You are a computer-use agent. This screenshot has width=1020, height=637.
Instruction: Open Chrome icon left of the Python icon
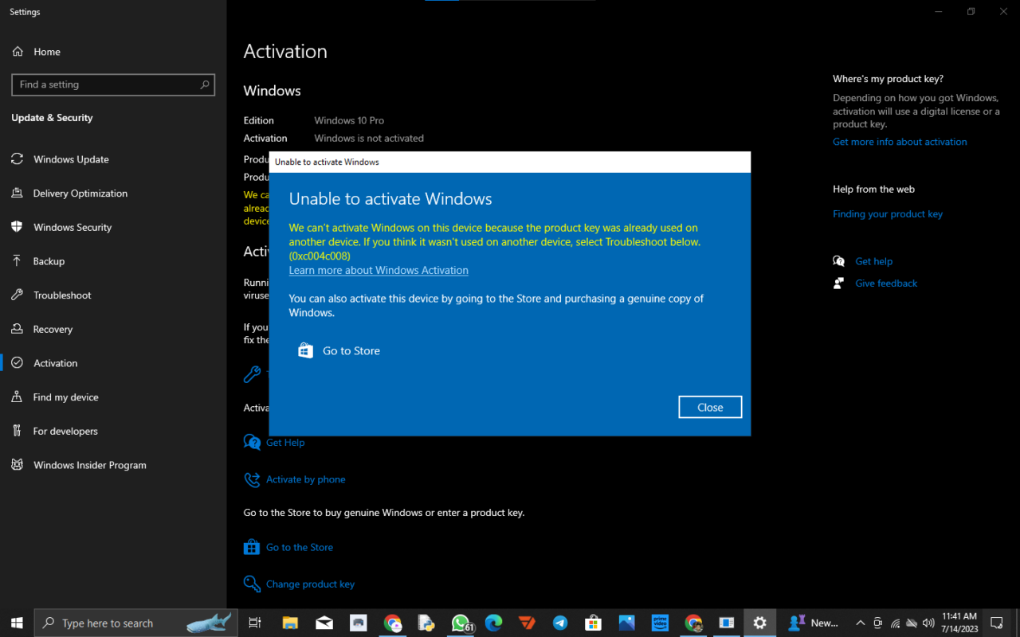click(x=392, y=623)
